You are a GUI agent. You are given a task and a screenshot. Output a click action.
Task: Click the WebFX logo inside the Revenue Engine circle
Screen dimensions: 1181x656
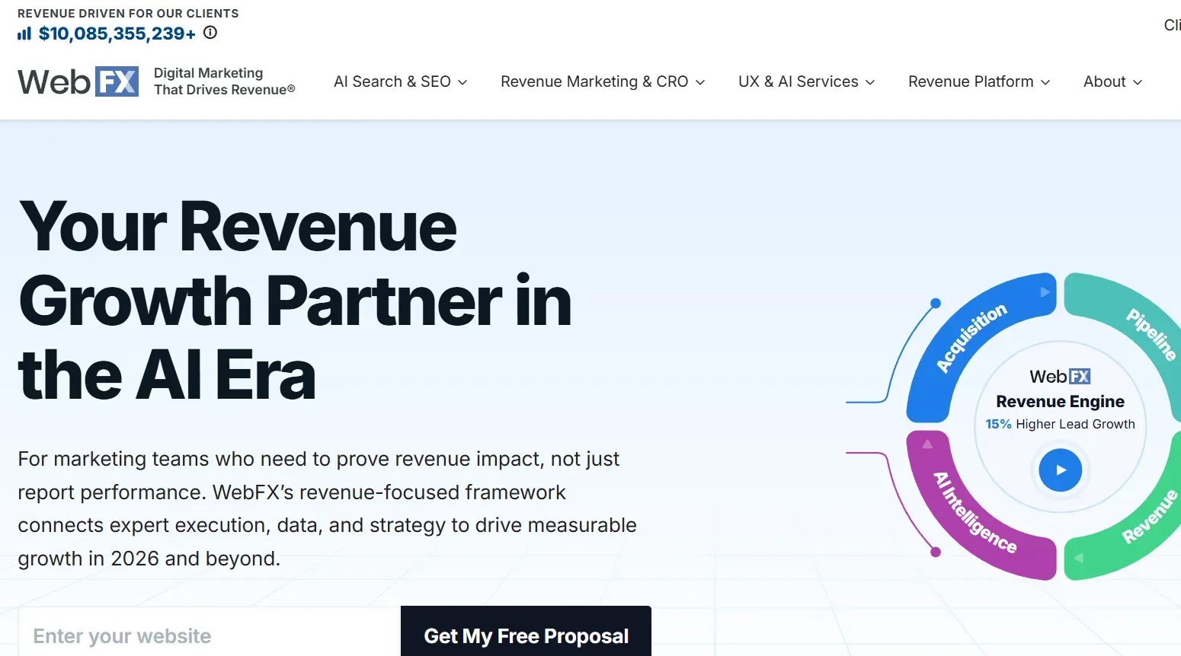[1060, 377]
